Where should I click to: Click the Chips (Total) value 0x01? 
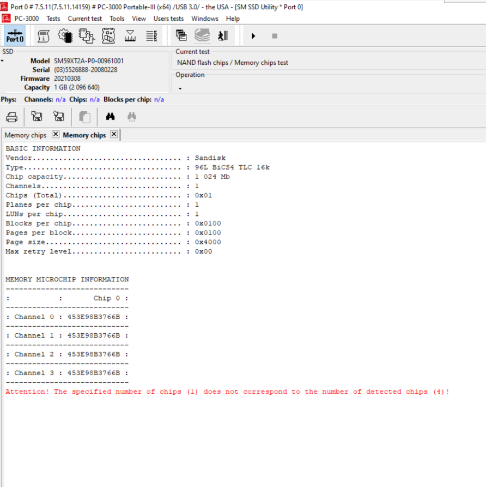click(x=203, y=195)
